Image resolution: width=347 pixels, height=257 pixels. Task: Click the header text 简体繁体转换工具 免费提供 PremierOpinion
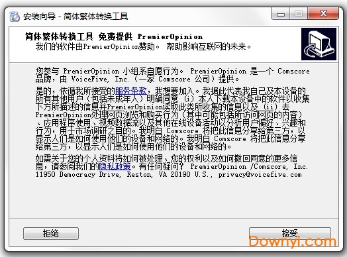[x=114, y=36]
